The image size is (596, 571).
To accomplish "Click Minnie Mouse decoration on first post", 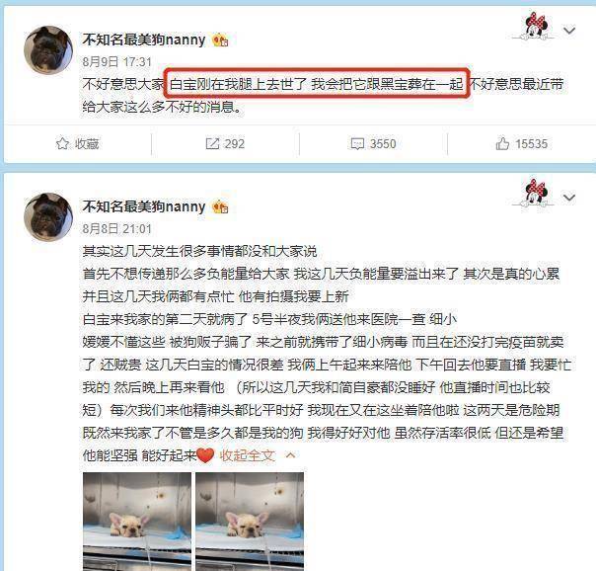I will [534, 27].
